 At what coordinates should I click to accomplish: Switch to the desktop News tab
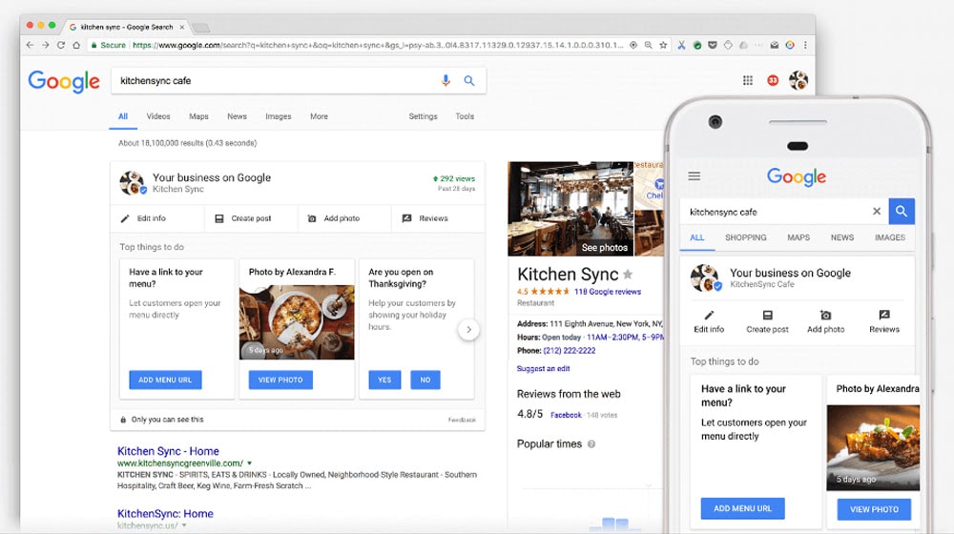coord(237,116)
